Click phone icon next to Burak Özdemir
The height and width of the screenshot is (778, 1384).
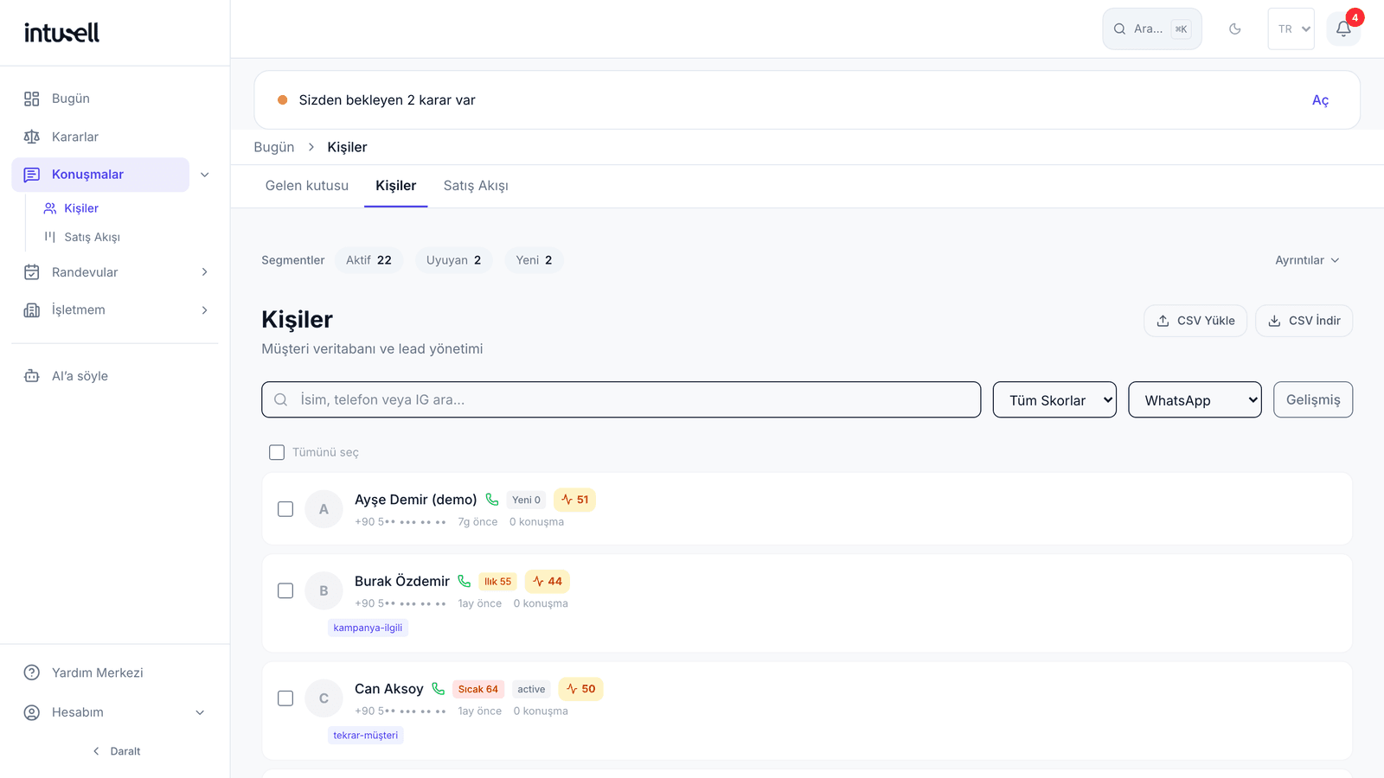click(x=465, y=582)
